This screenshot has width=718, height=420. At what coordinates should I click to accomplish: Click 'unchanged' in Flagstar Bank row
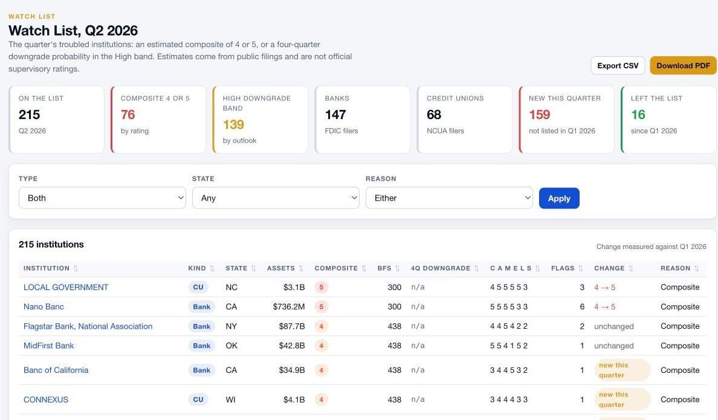click(x=613, y=326)
